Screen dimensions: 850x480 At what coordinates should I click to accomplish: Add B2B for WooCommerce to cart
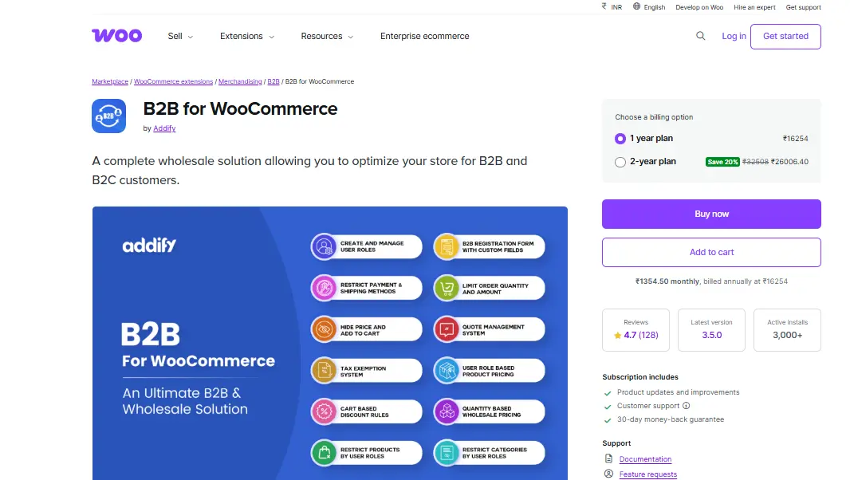[710, 252]
